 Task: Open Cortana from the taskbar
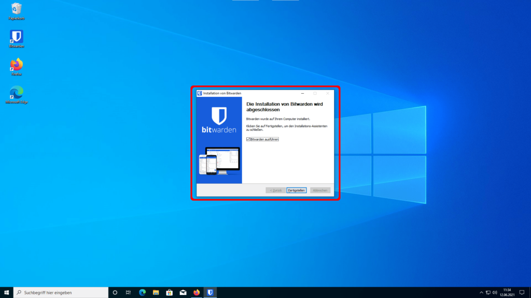click(x=115, y=292)
